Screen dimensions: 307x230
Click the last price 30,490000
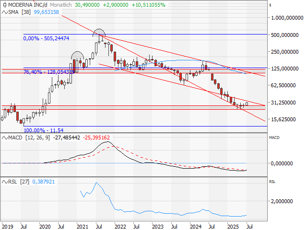[87, 5]
